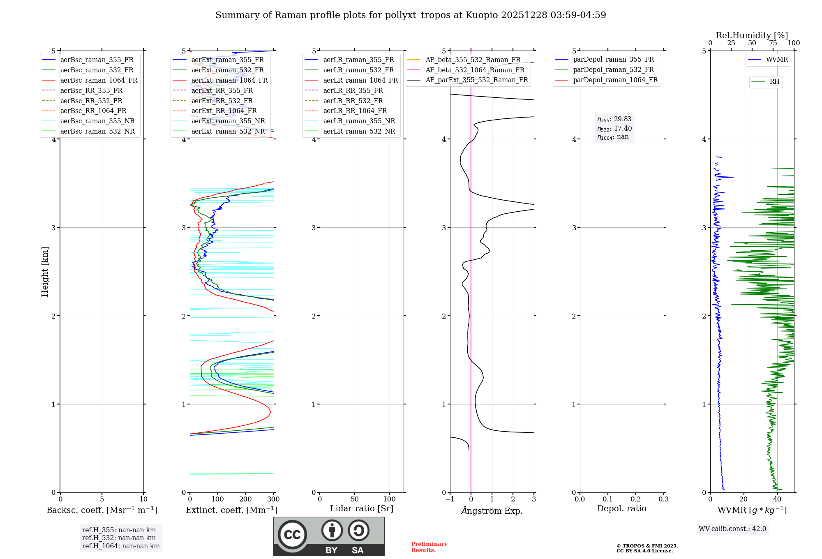Viewport: 822px width, 559px height.
Task: Click the Creative Commons CC icon
Action: (292, 534)
